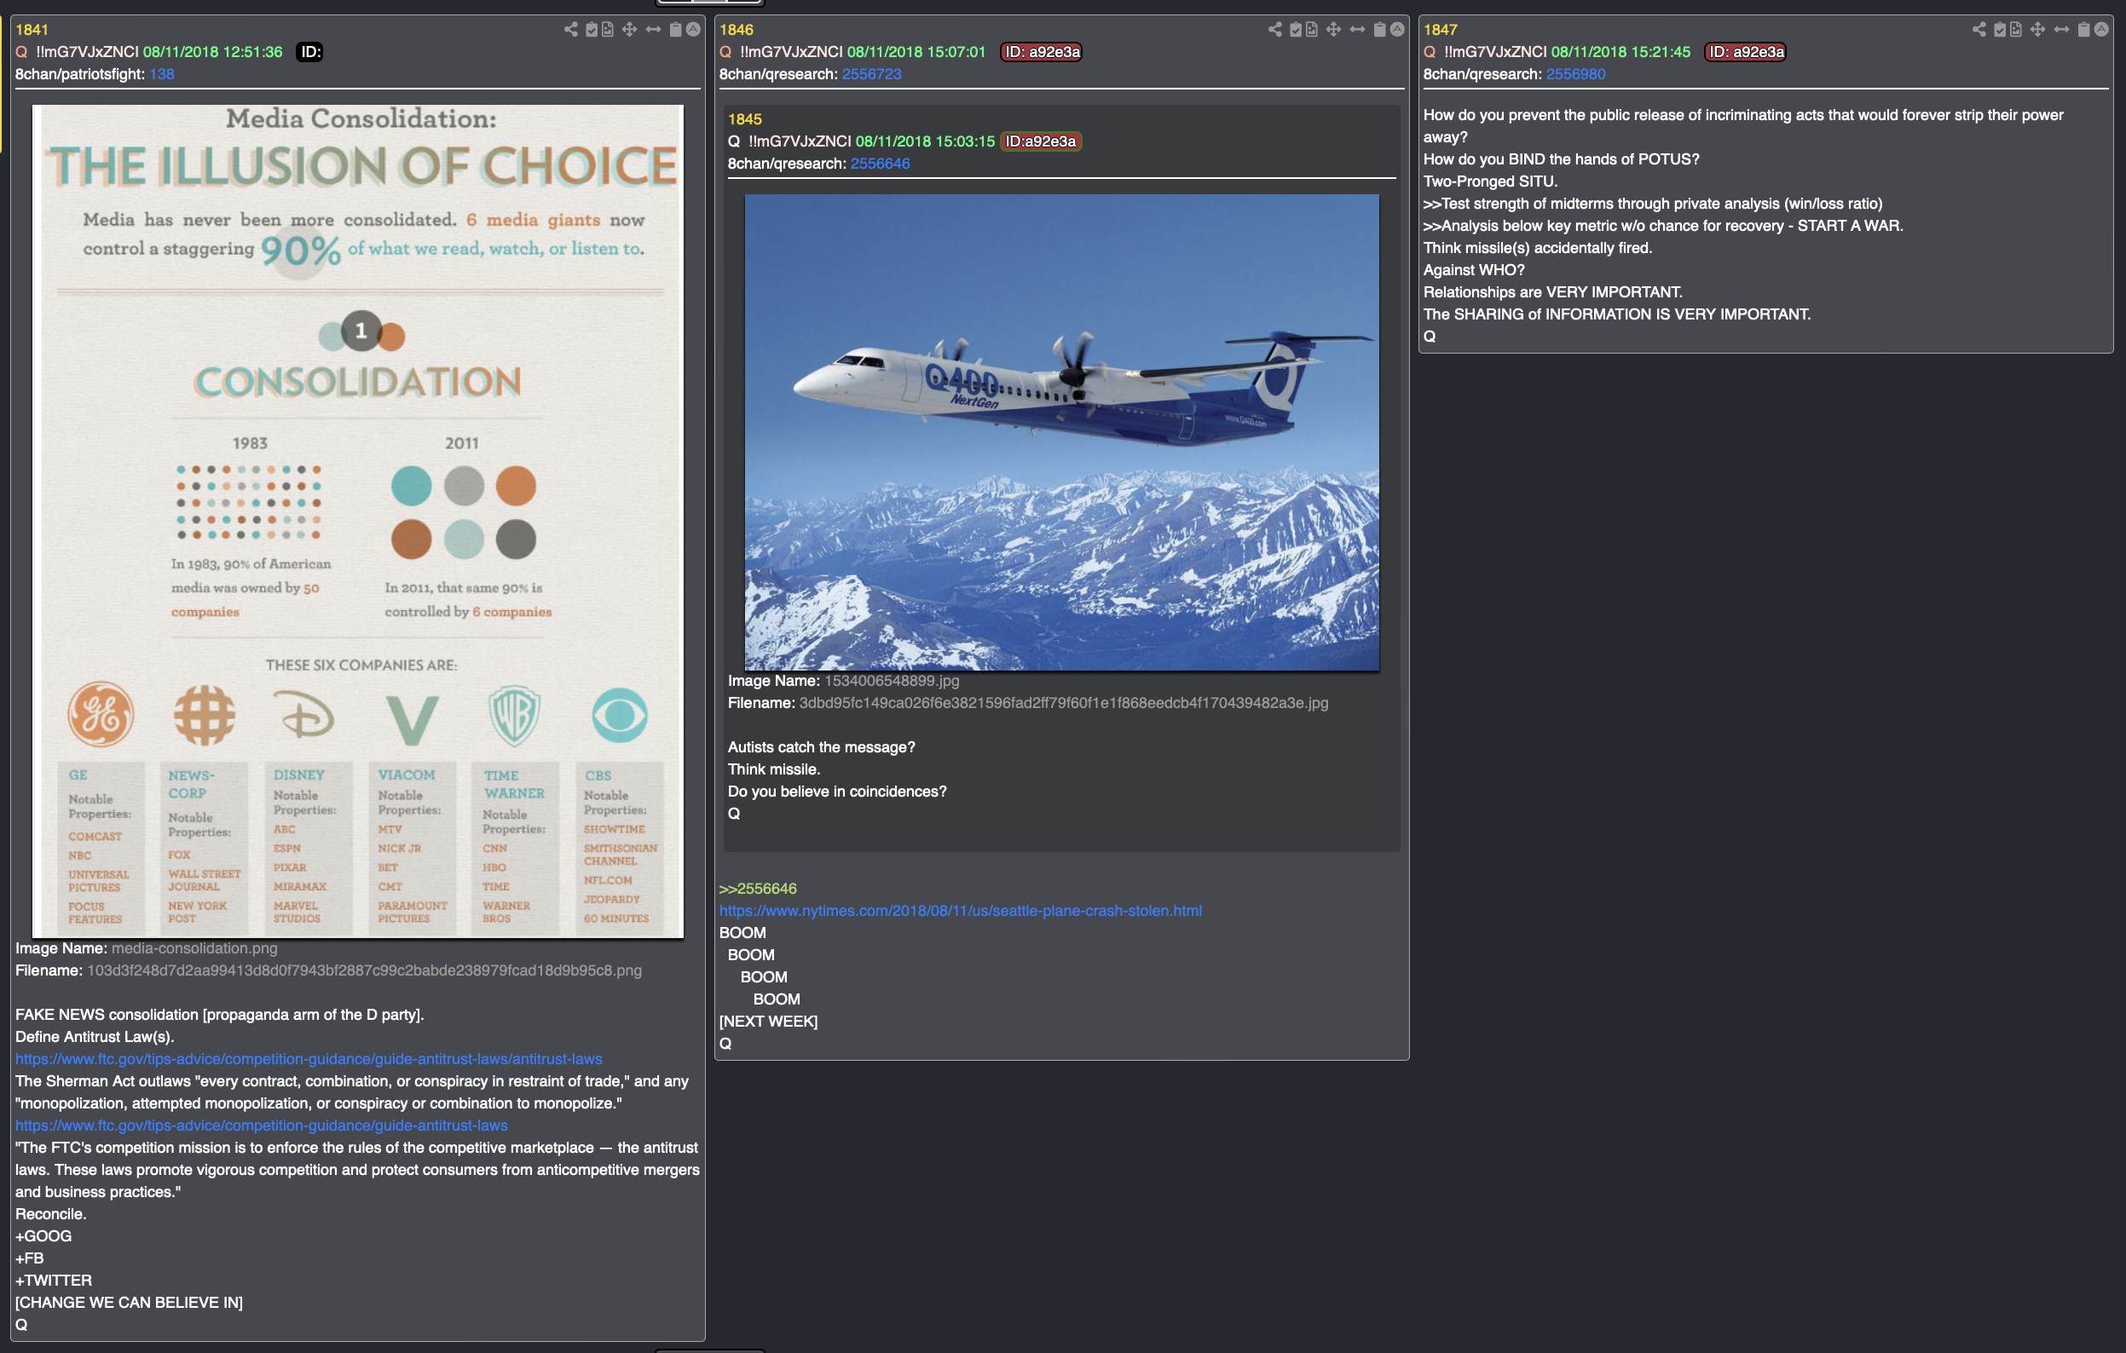Click the image file icon on post 1841

click(x=608, y=29)
